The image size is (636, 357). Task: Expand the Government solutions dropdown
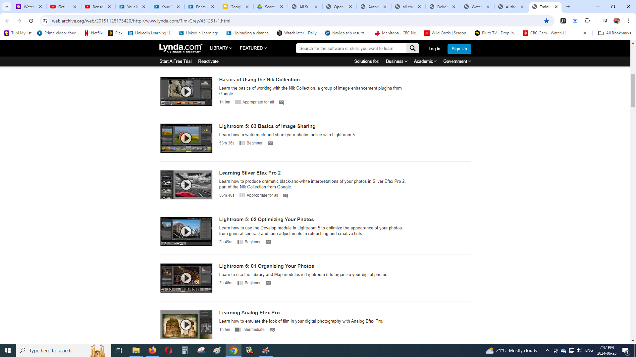point(457,61)
